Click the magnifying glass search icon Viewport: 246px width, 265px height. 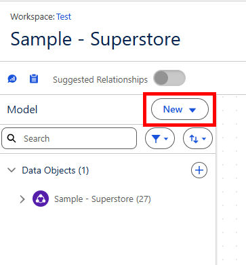point(12,138)
